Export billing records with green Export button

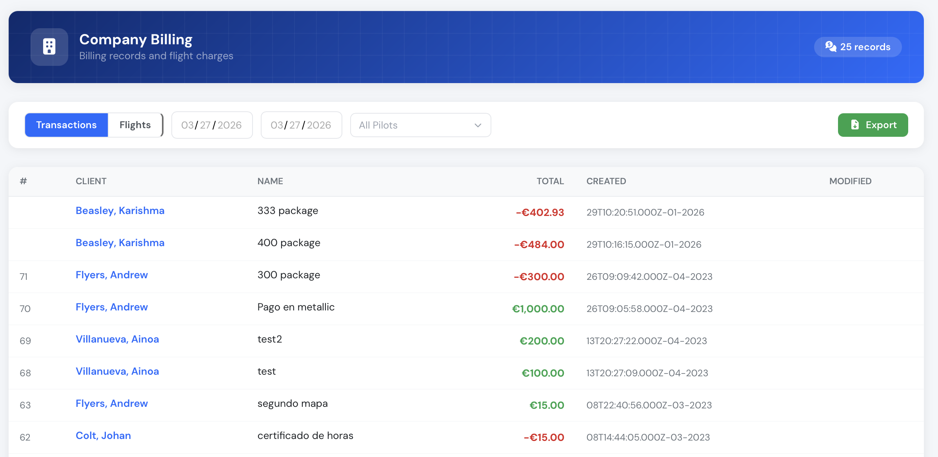[x=873, y=125]
